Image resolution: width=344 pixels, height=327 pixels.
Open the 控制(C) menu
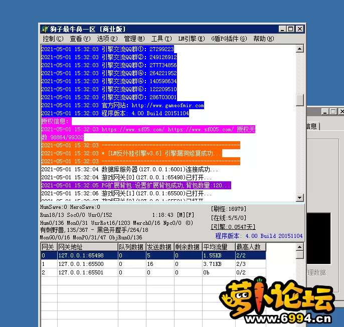point(53,39)
